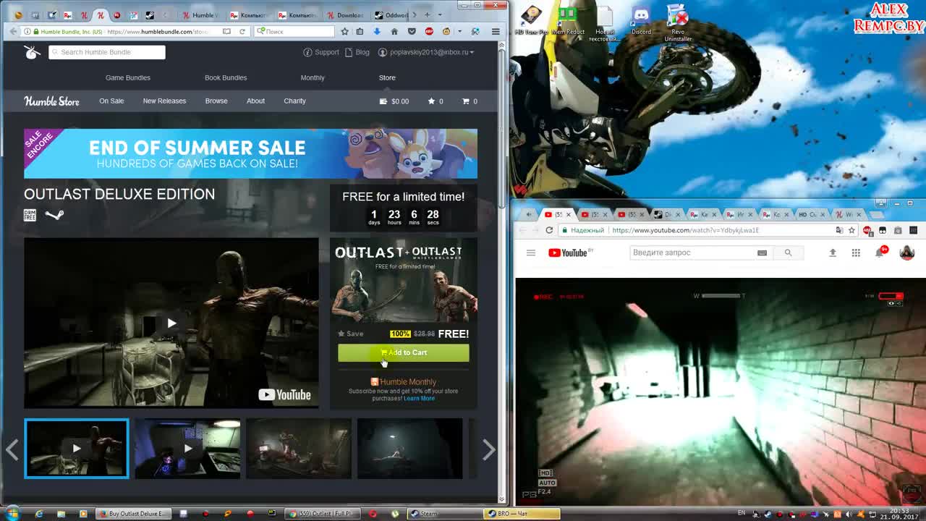
Task: Select third screenshot thumbnail
Action: 299,449
